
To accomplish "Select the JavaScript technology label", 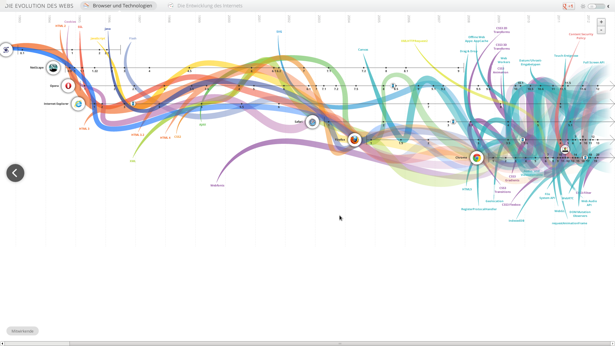I will [98, 38].
